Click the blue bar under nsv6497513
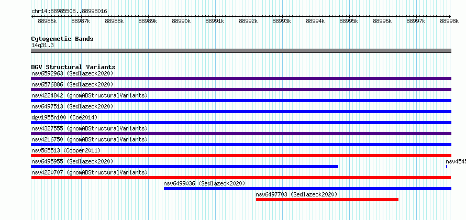This screenshot has height=220, width=466. tap(241, 112)
